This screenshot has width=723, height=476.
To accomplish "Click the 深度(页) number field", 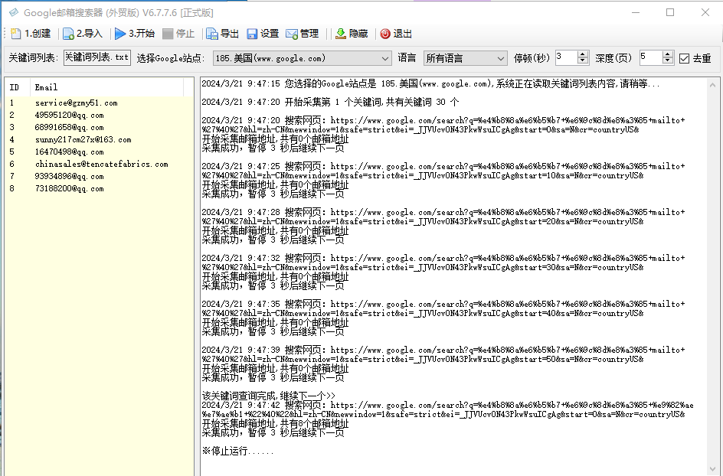I will pyautogui.click(x=650, y=57).
